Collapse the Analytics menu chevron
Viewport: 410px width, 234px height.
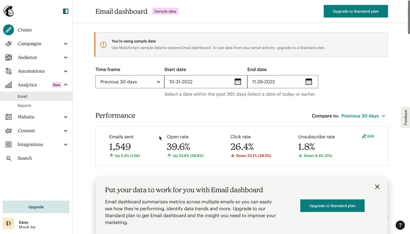tap(66, 85)
